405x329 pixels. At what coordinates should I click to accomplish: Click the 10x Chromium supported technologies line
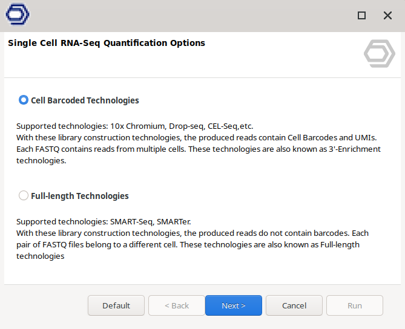(x=134, y=126)
